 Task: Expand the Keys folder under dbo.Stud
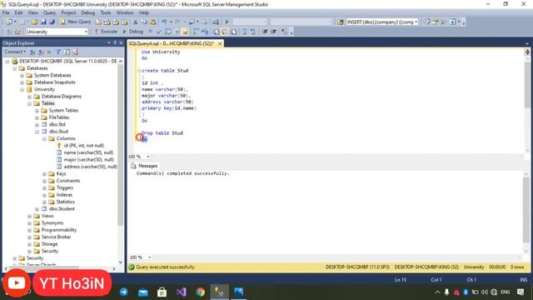click(x=44, y=174)
